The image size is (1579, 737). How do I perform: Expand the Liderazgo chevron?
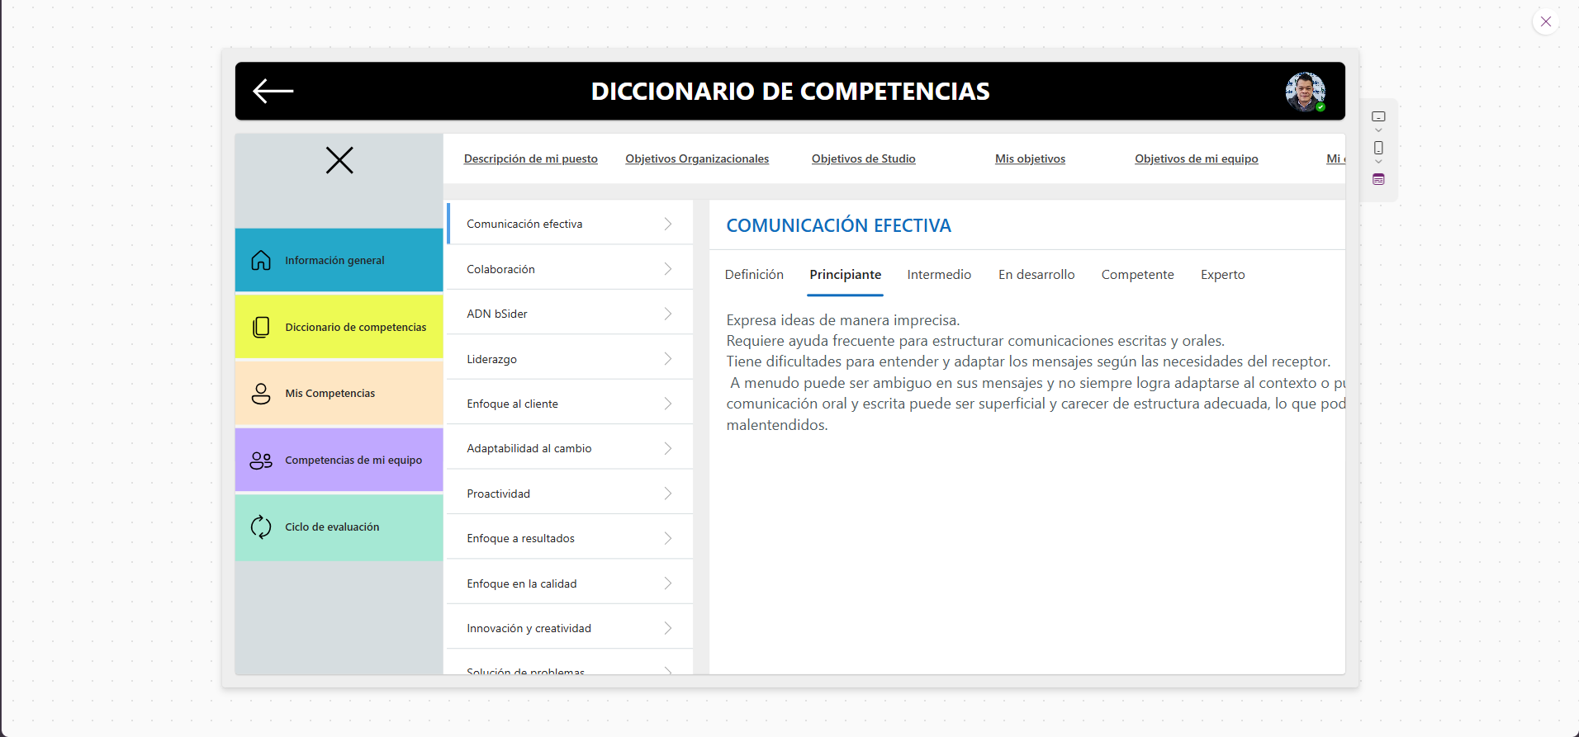click(668, 359)
